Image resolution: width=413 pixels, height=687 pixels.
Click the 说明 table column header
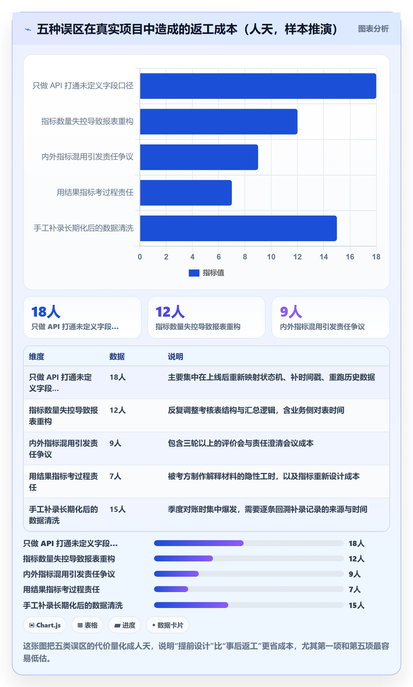pyautogui.click(x=176, y=356)
